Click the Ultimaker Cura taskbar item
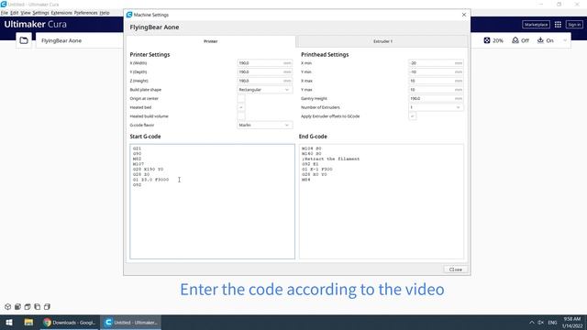The image size is (587, 330). click(x=131, y=323)
